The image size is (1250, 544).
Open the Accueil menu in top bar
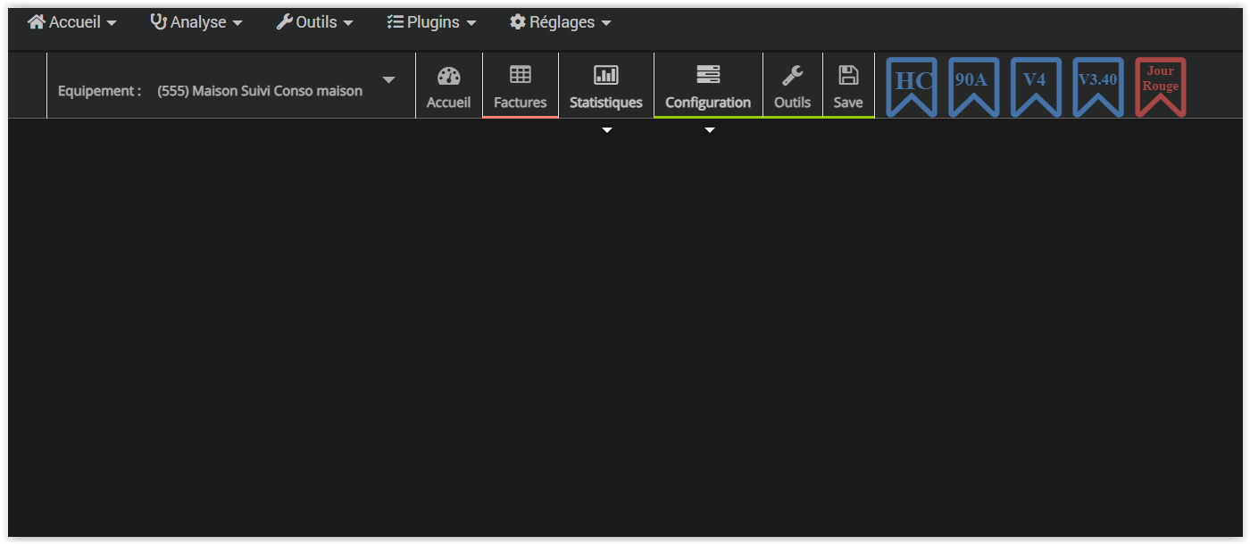click(72, 22)
